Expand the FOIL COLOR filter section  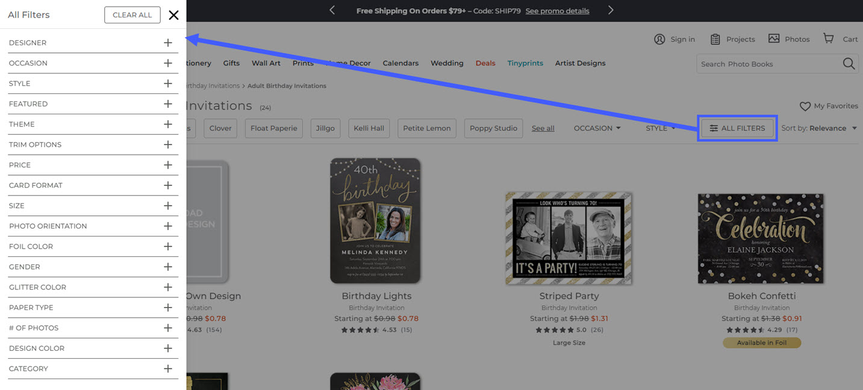pyautogui.click(x=167, y=246)
